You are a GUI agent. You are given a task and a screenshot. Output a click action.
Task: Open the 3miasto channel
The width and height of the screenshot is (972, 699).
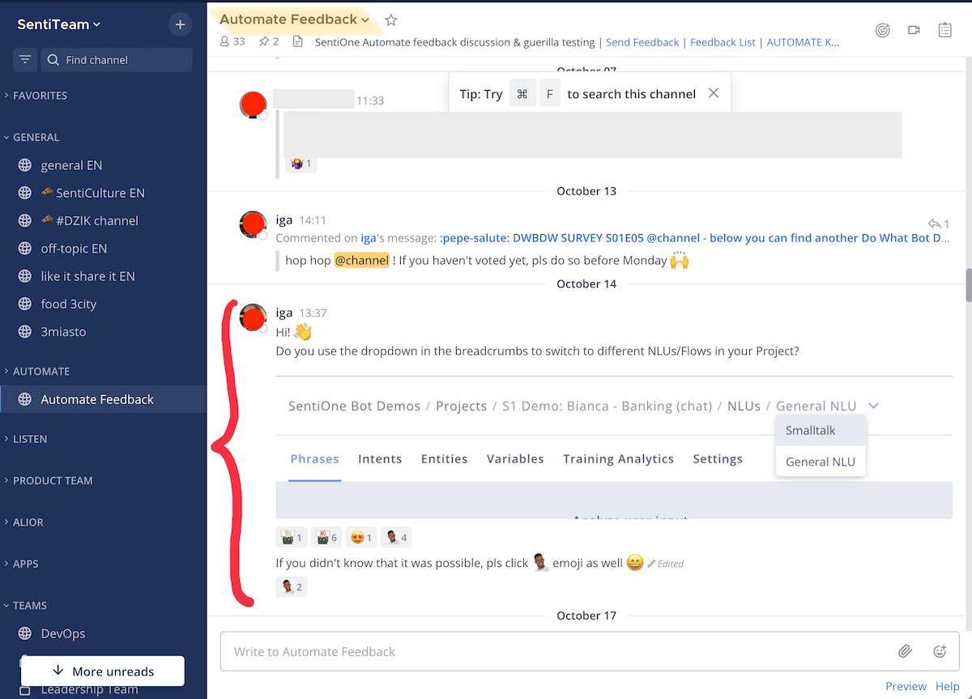coord(103,332)
